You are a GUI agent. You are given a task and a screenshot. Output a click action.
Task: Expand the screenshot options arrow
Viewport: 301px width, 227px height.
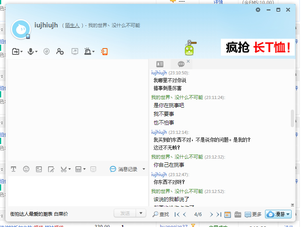pyautogui.click(x=70, y=169)
